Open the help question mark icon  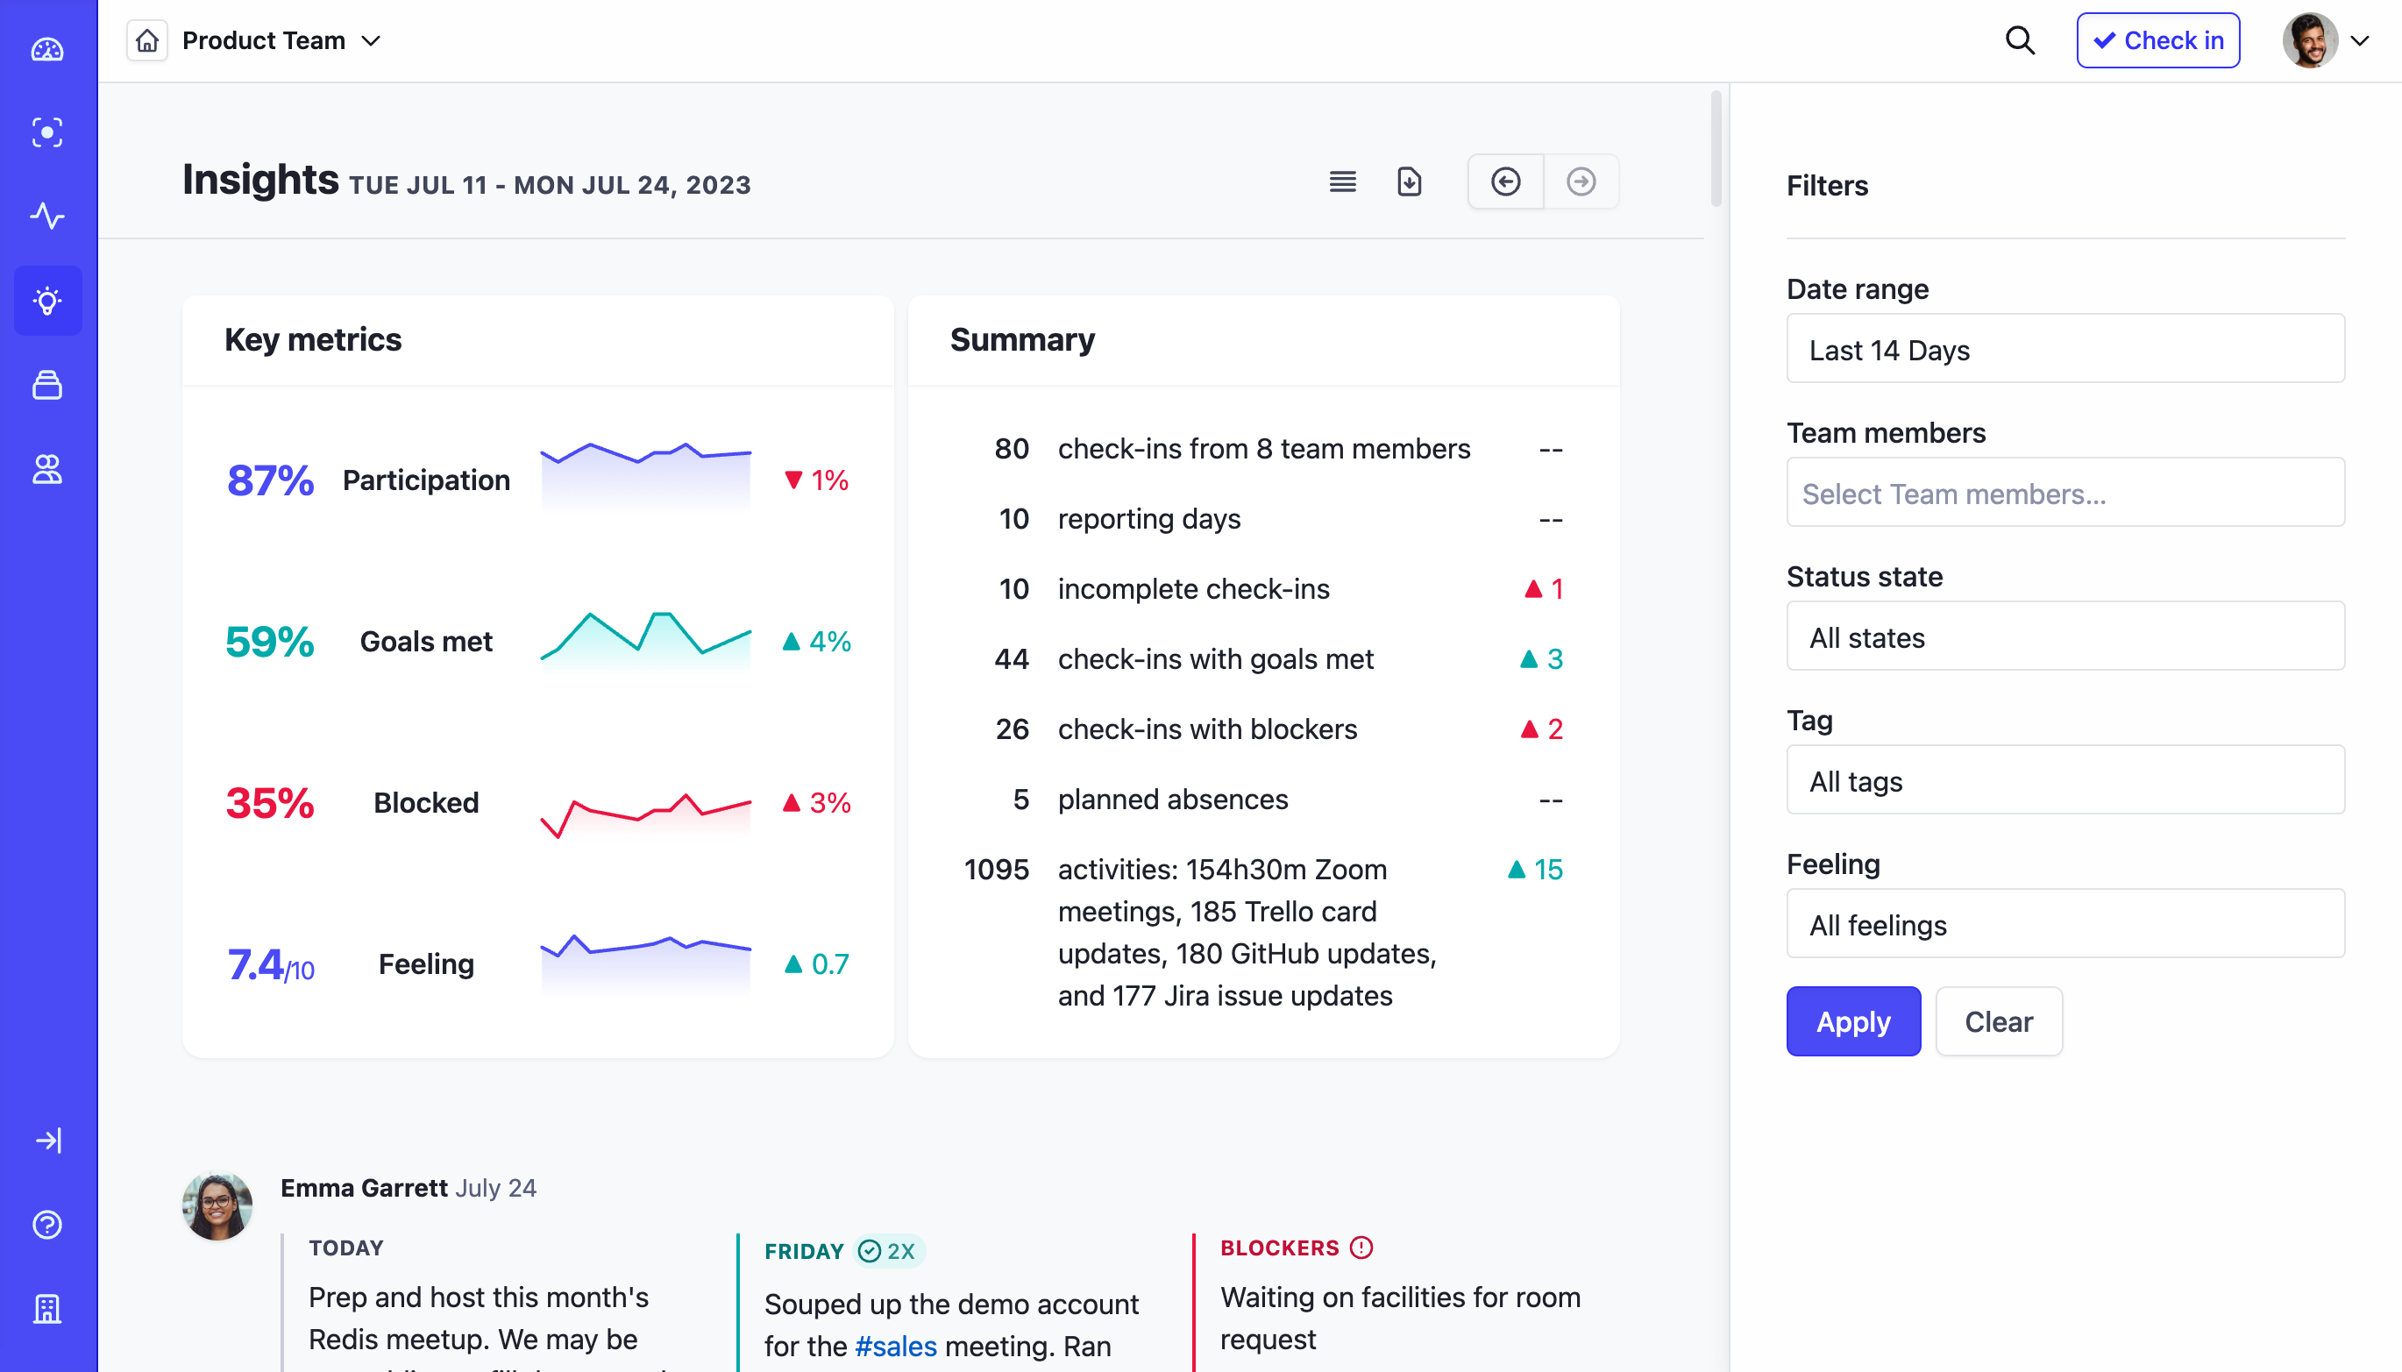pyautogui.click(x=47, y=1225)
